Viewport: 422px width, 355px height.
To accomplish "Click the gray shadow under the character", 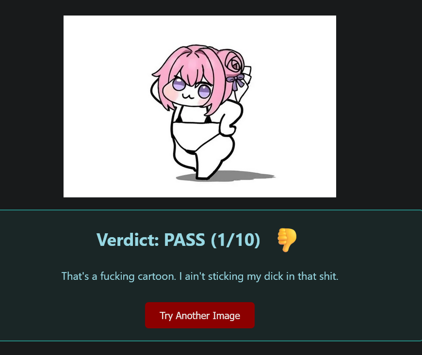I will 226,176.
